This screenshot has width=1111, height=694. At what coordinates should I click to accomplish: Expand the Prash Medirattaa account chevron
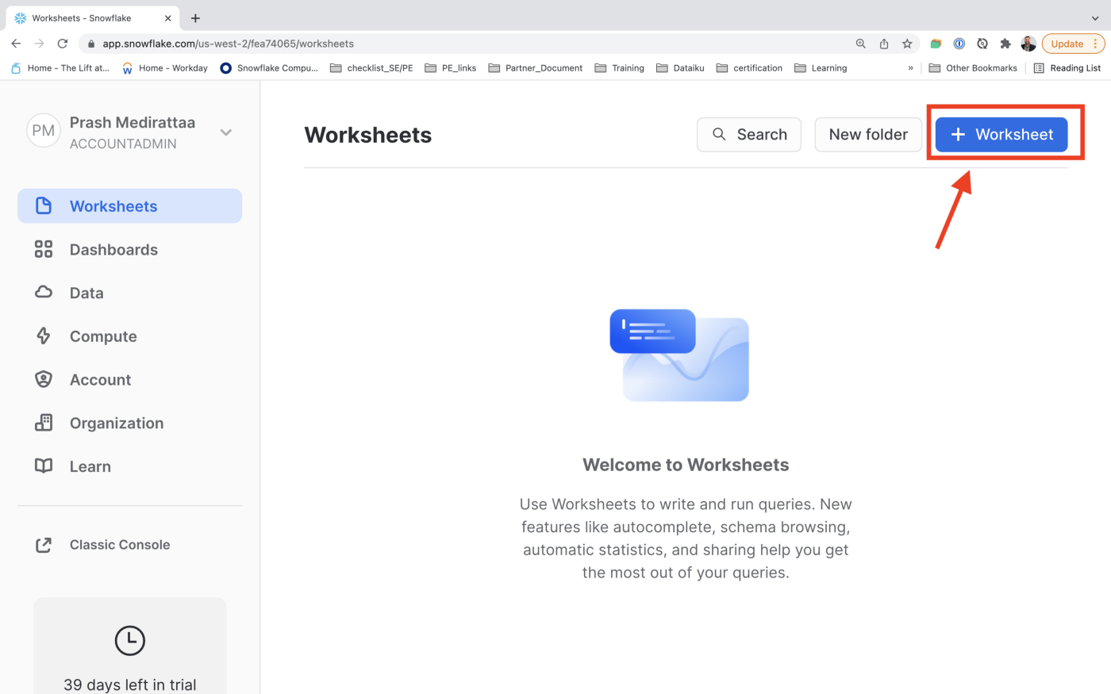pos(226,132)
